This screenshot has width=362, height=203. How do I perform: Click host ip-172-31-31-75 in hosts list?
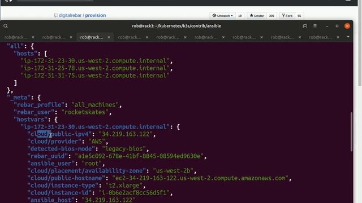[x=95, y=76]
